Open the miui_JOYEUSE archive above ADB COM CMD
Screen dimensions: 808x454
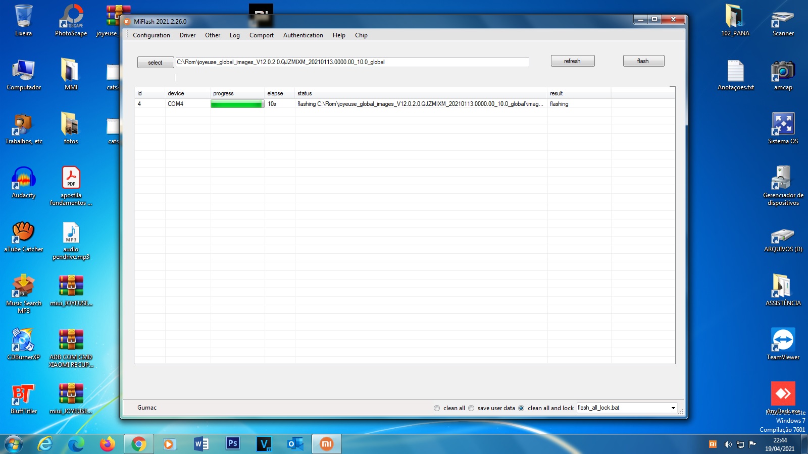tap(71, 291)
